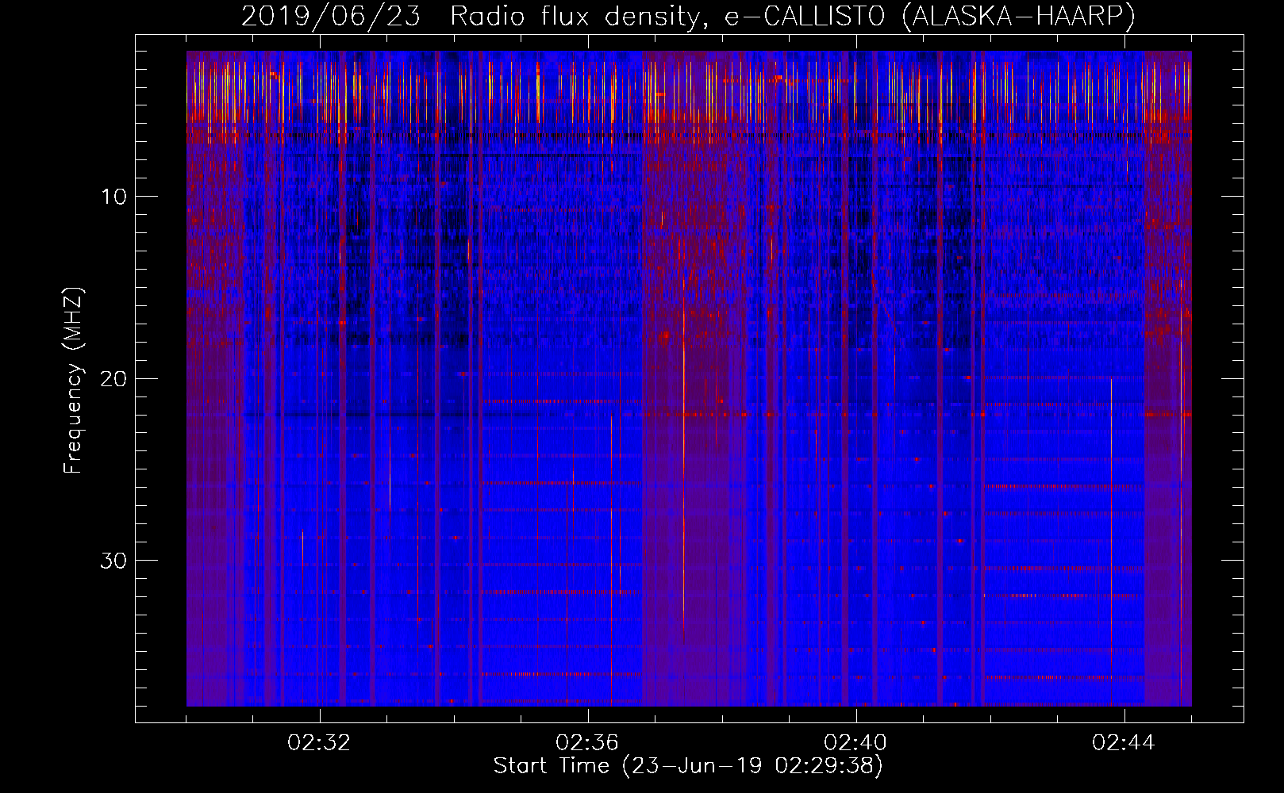Viewport: 1284px width, 793px height.
Task: Click the '30' frequency tick label
Action: coord(114,561)
